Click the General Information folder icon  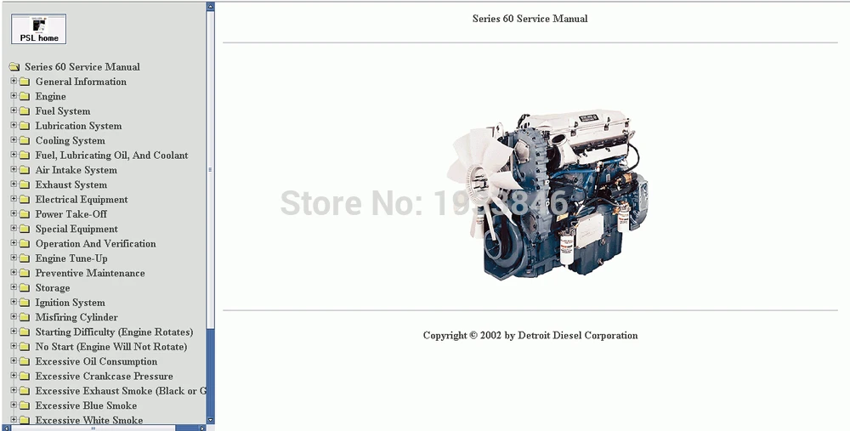pyautogui.click(x=25, y=82)
